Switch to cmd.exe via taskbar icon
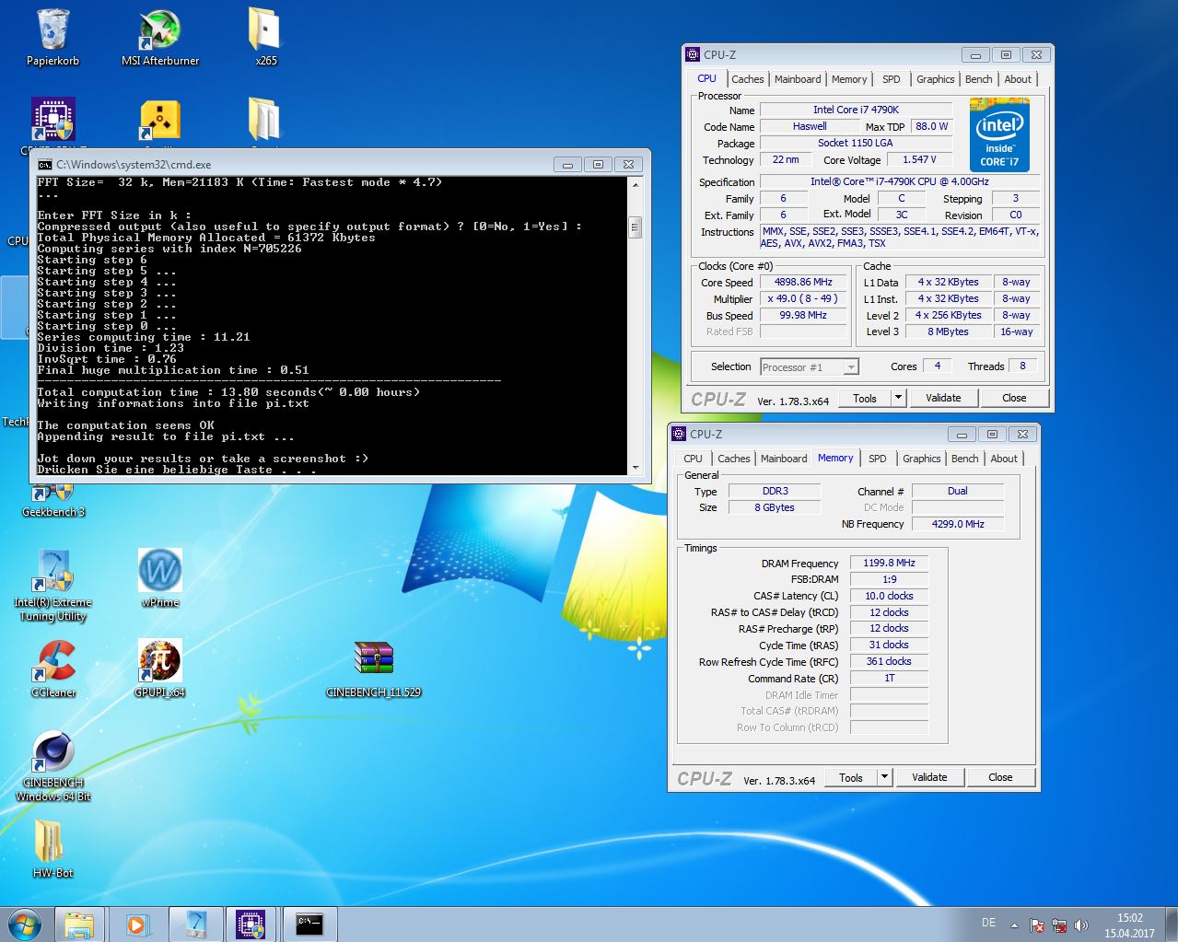 click(309, 924)
